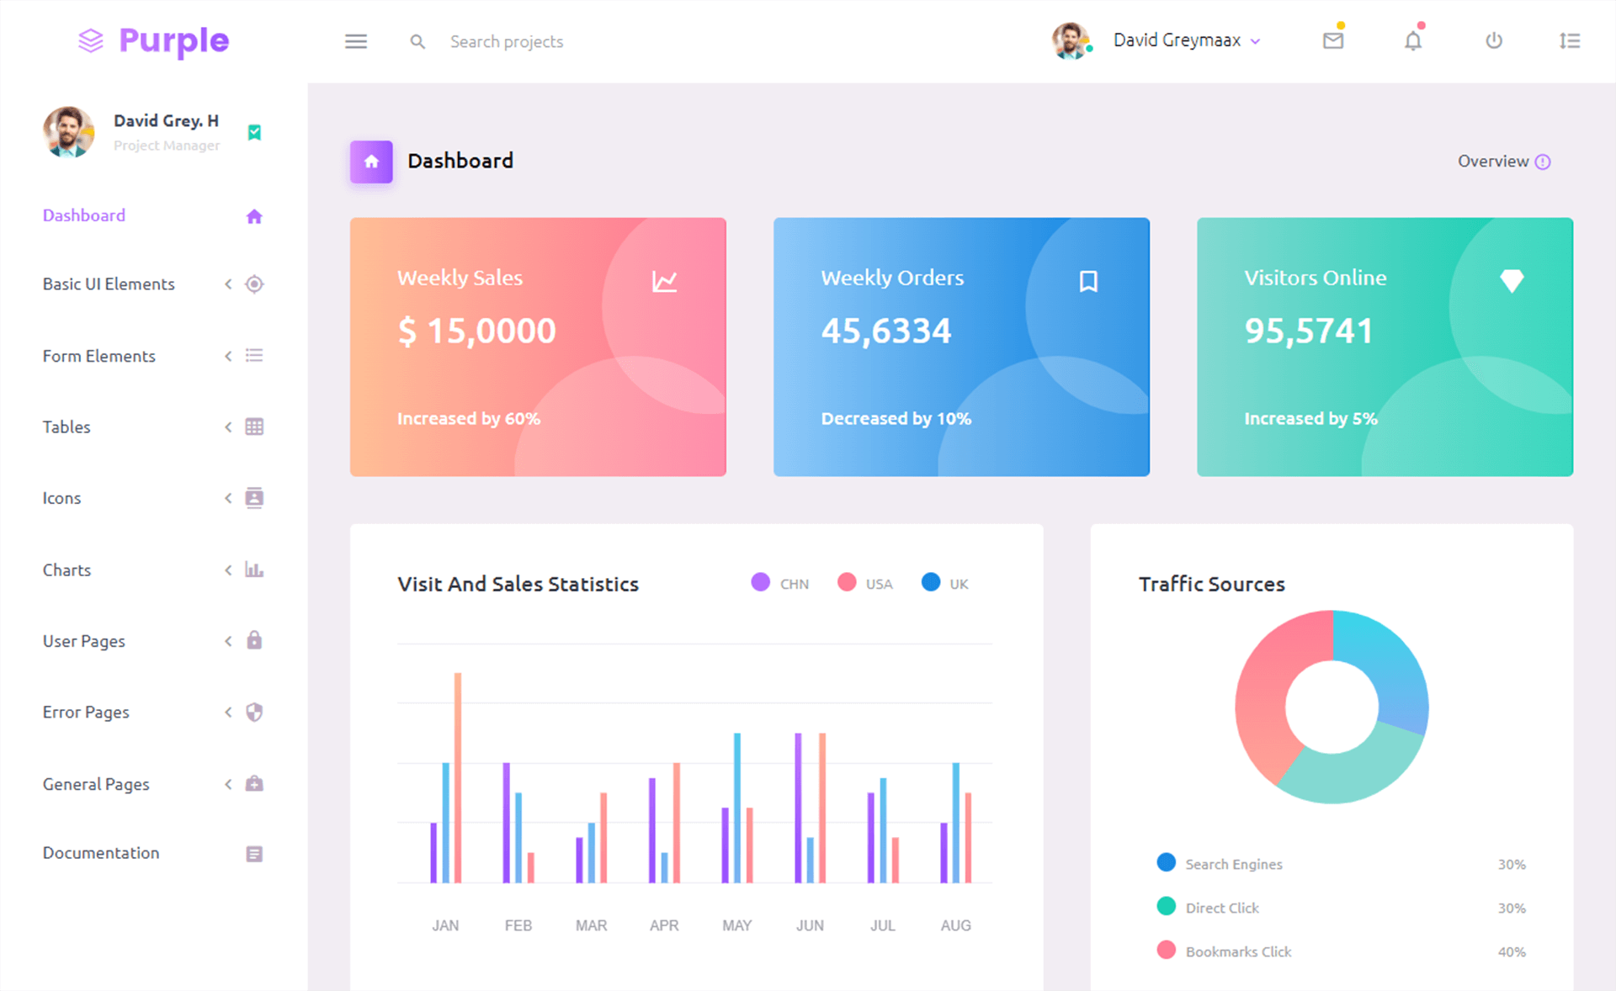Click the mail envelope icon

1334,41
